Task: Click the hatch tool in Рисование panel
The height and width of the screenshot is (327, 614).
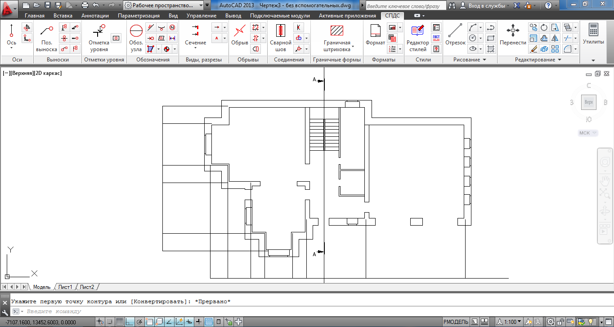Action: 491,48
